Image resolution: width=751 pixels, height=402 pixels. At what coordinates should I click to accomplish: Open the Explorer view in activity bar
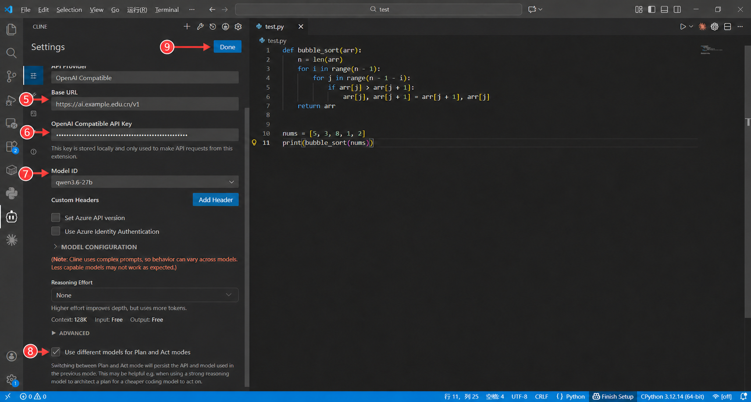(x=11, y=29)
